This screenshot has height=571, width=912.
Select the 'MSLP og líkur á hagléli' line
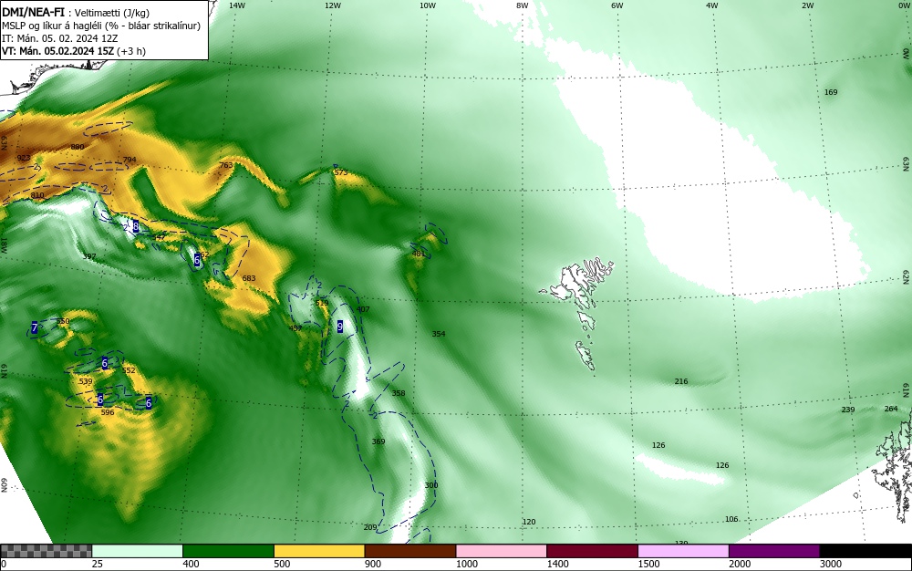point(101,26)
